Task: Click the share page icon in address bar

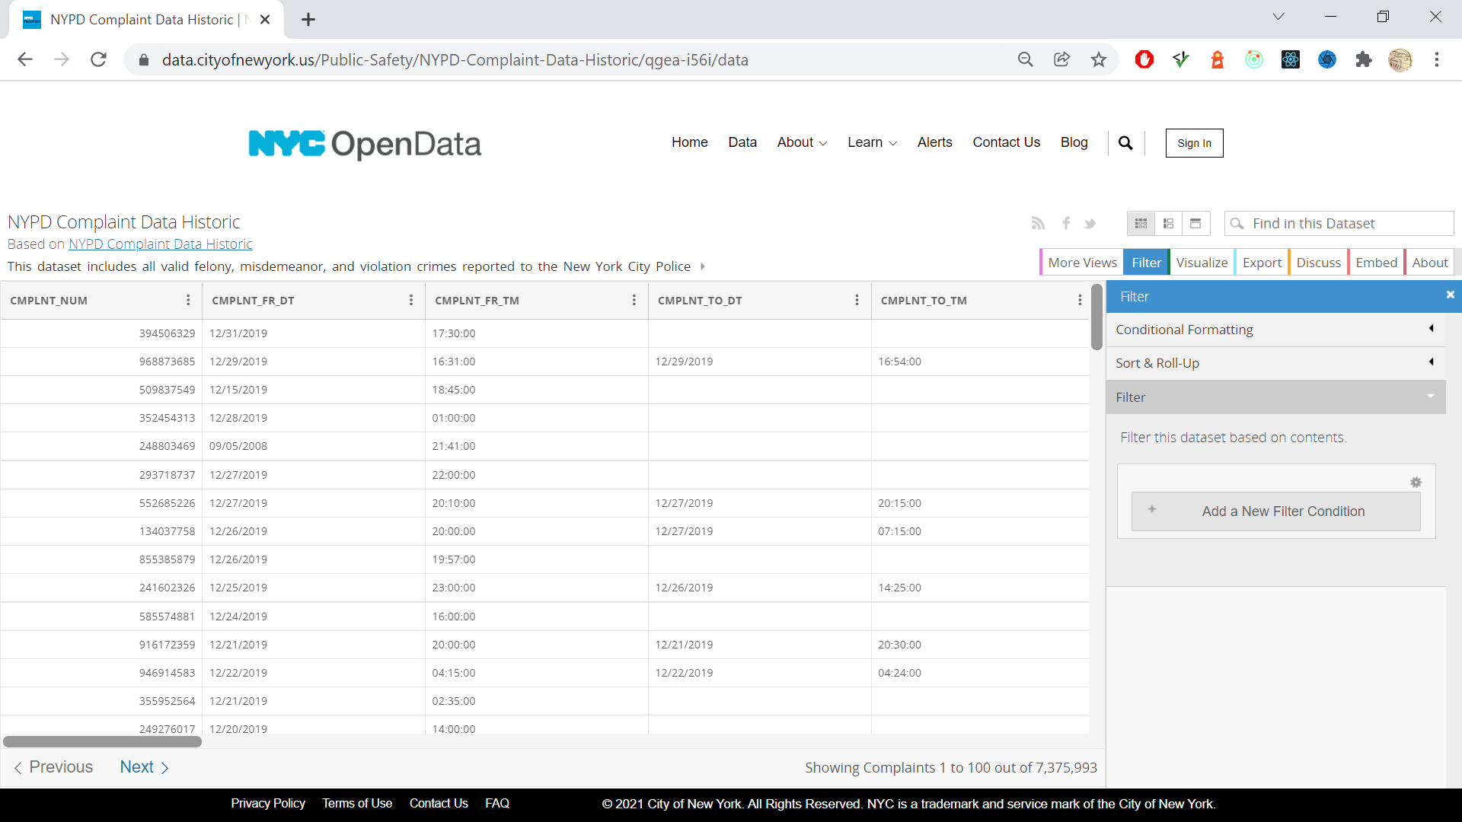Action: (1062, 59)
